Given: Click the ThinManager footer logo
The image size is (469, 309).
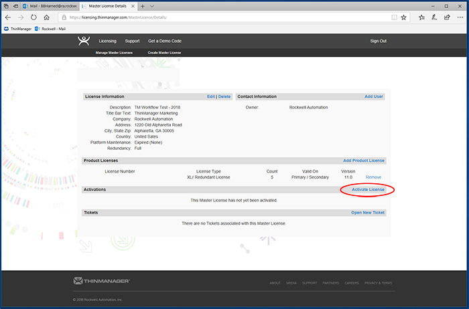Looking at the screenshot, I should click(x=102, y=281).
